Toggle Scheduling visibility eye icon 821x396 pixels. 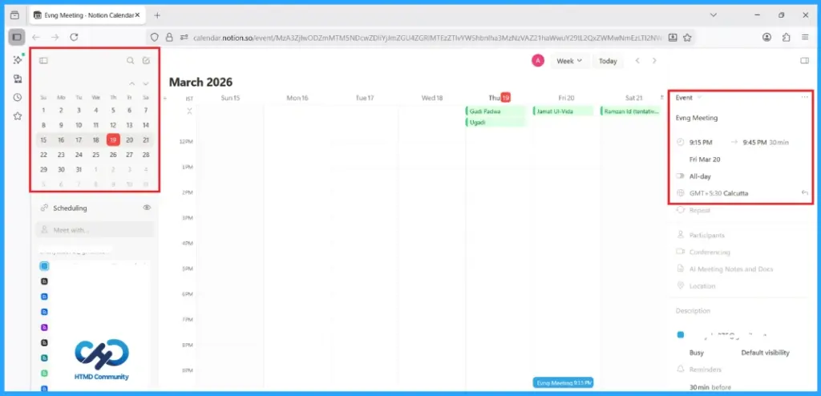[148, 208]
